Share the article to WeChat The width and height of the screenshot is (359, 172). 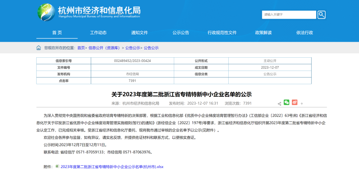[x=287, y=102]
